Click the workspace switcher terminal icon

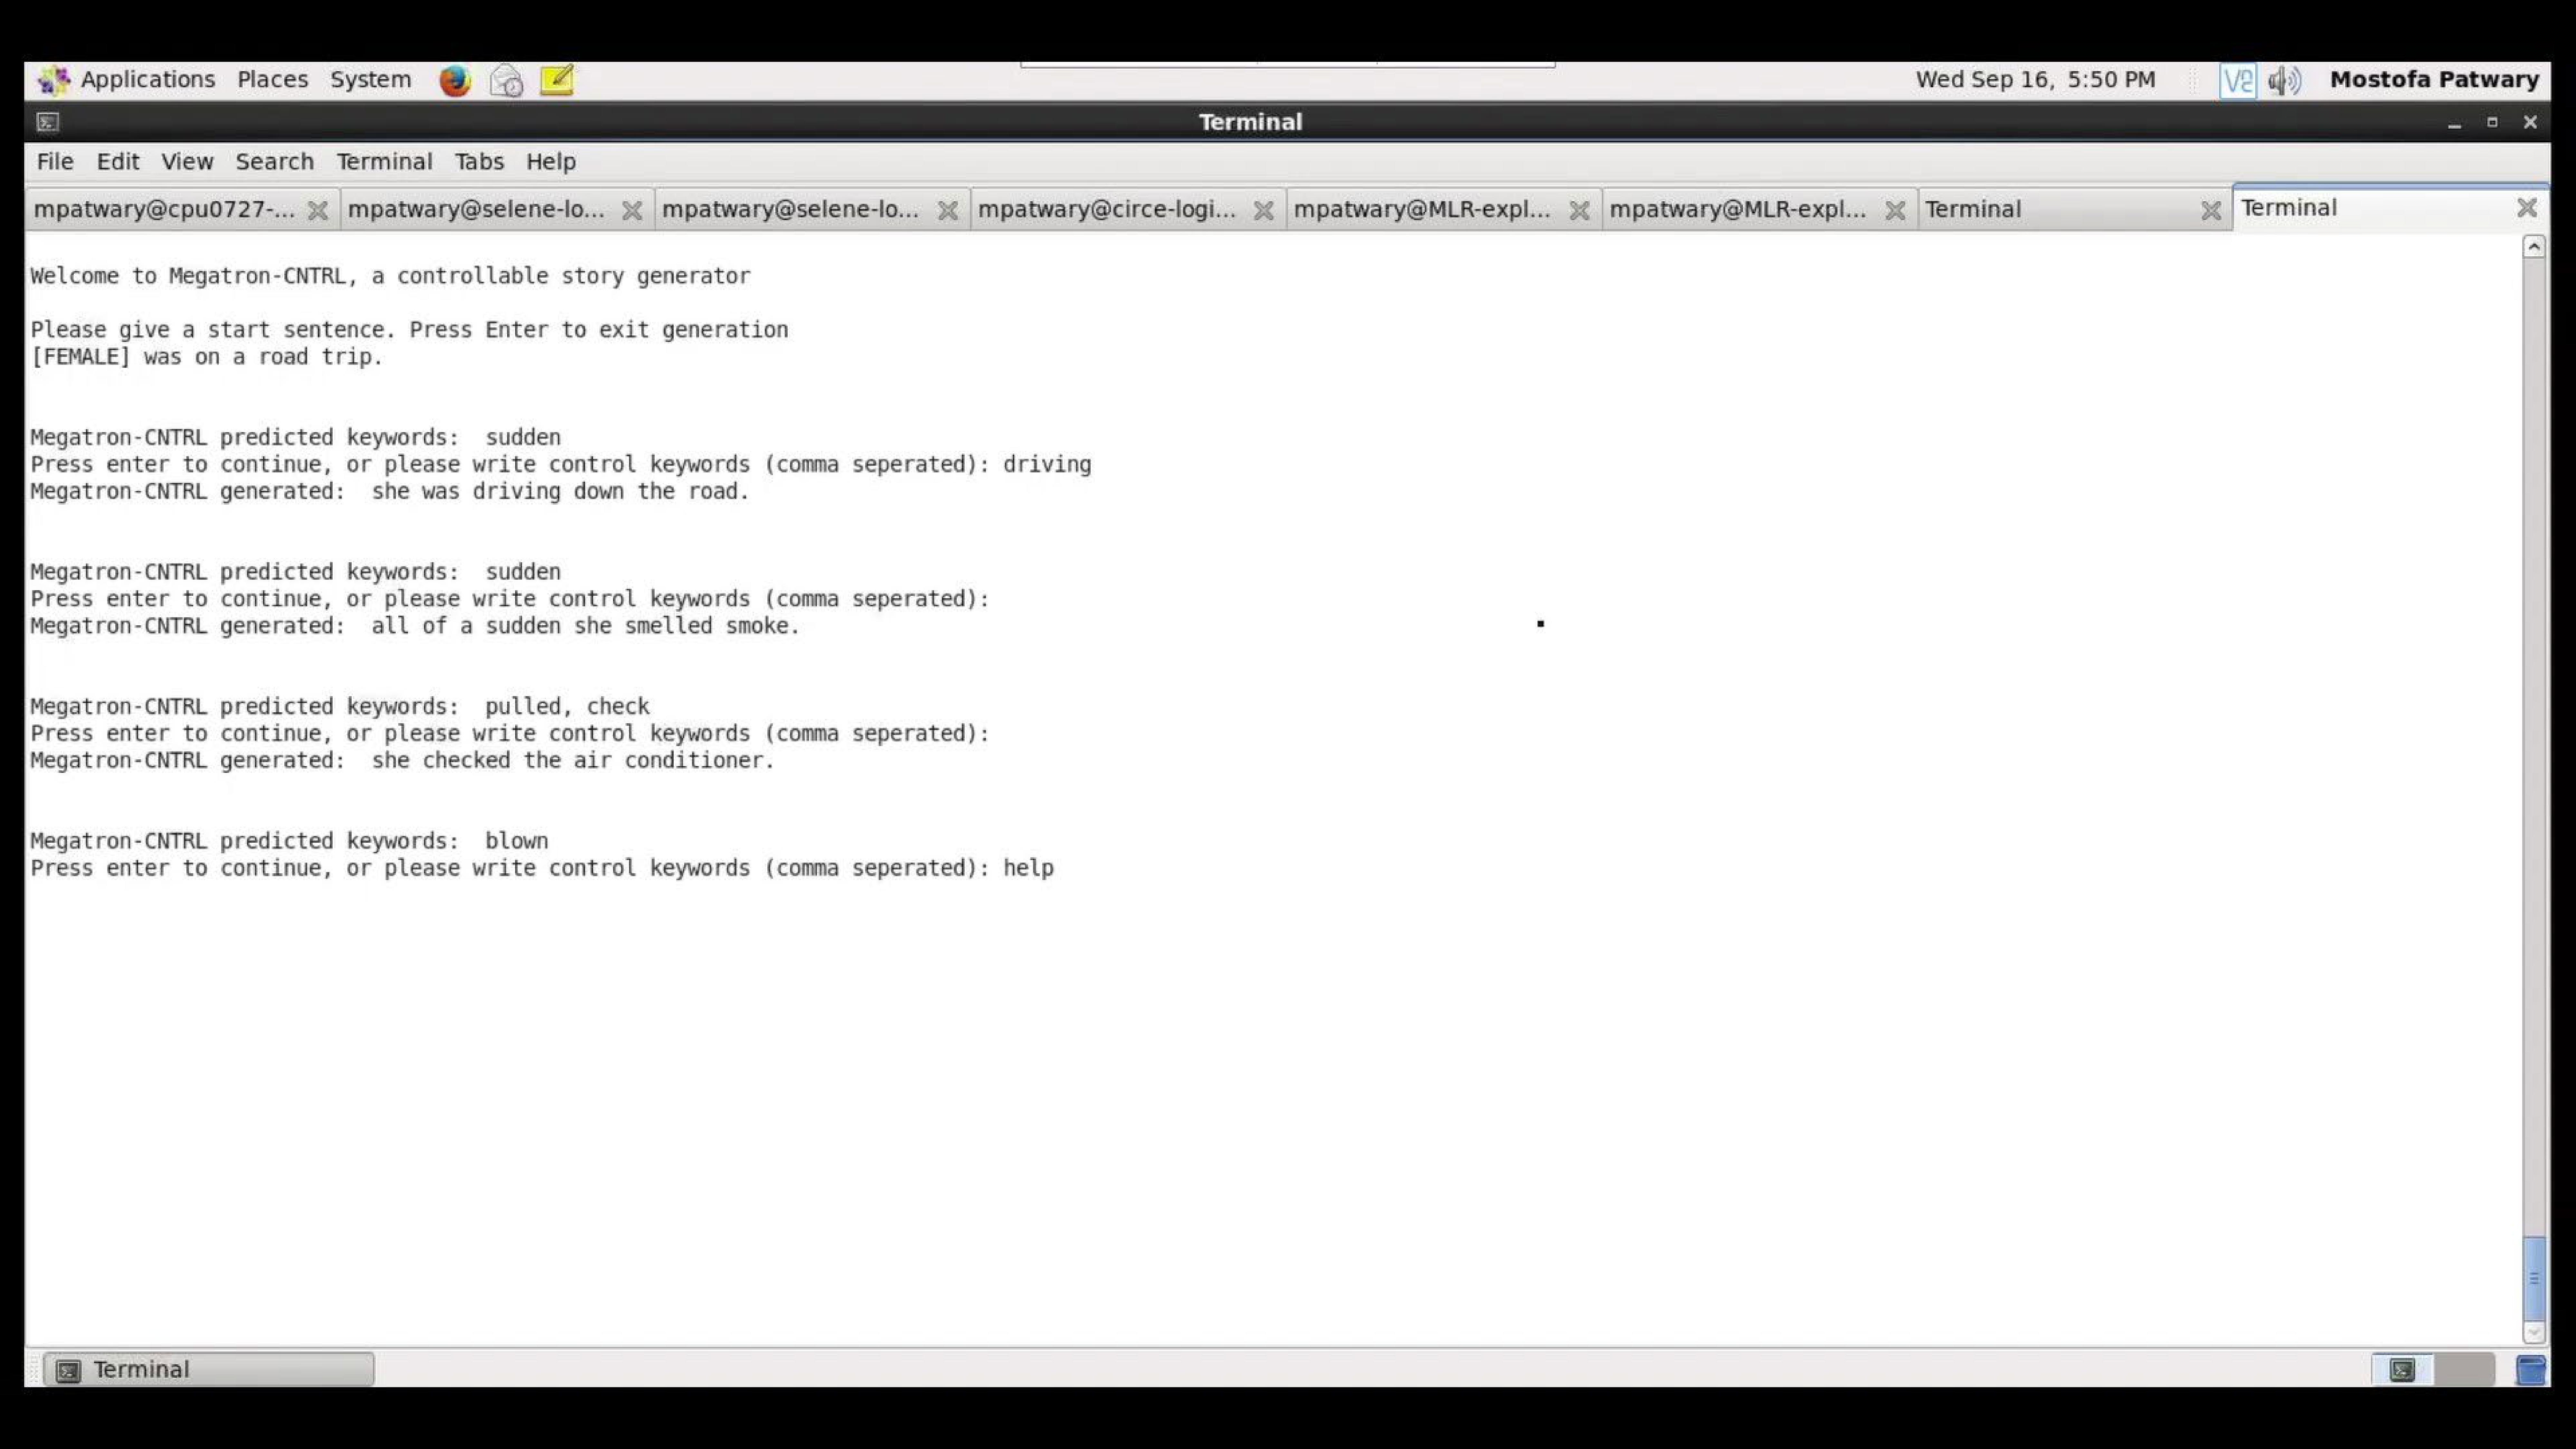(x=2402, y=1370)
